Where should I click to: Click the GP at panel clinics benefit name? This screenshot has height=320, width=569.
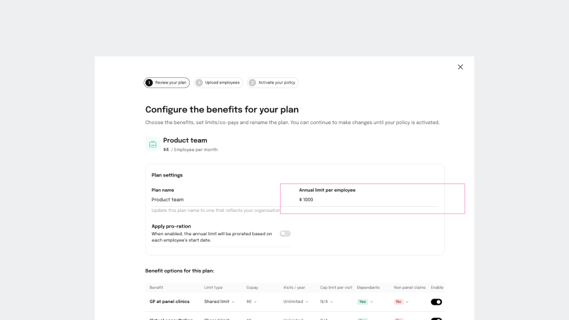pos(169,302)
